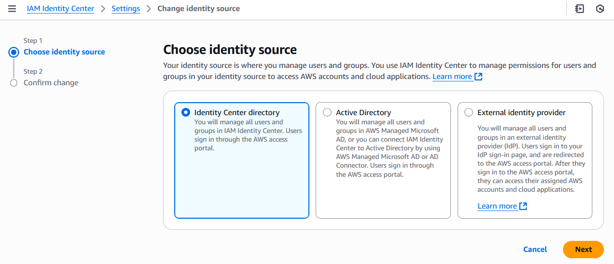Click the Step 2 wizard indicator circle

click(13, 83)
